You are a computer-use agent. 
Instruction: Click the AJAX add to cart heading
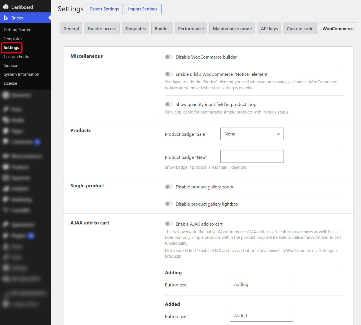tap(90, 223)
